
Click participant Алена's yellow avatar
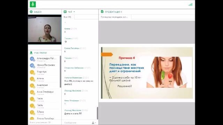coord(32,79)
